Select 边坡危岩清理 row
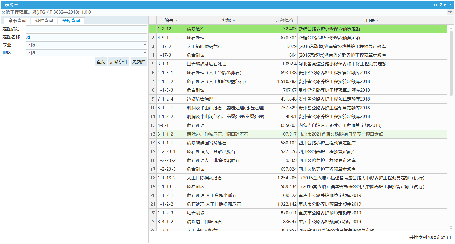Image resolution: width=455 pixels, height=244 pixels. (x=298, y=99)
